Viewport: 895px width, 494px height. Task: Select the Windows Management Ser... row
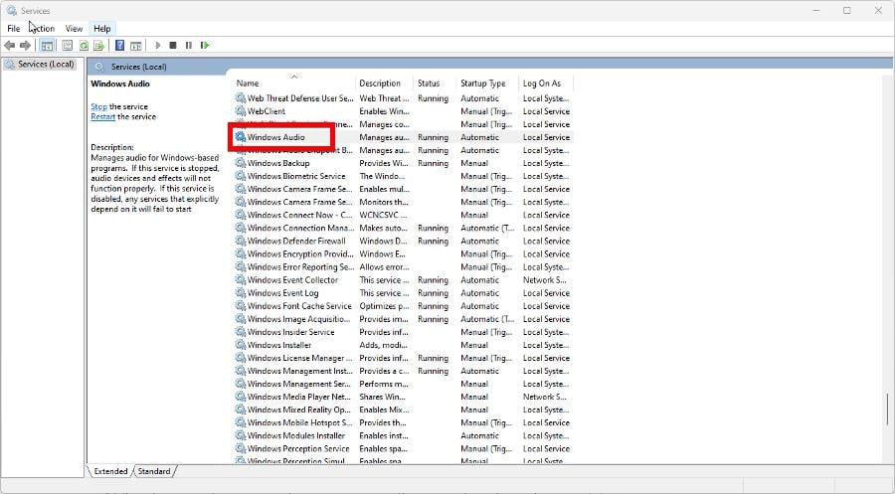pyautogui.click(x=403, y=384)
